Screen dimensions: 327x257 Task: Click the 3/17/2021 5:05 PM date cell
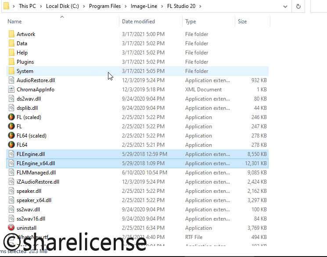(143, 71)
